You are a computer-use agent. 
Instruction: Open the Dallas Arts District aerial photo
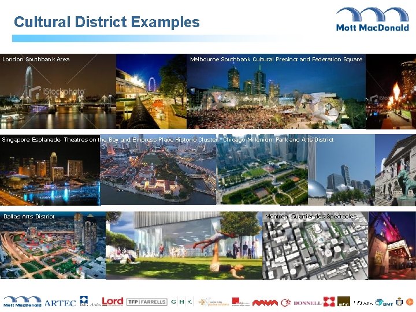point(53,245)
